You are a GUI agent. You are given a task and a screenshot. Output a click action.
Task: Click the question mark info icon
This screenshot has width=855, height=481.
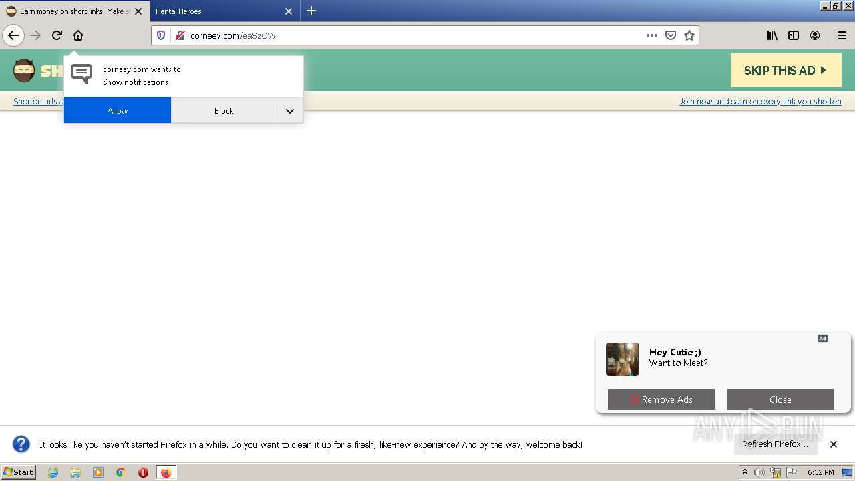pyautogui.click(x=21, y=444)
